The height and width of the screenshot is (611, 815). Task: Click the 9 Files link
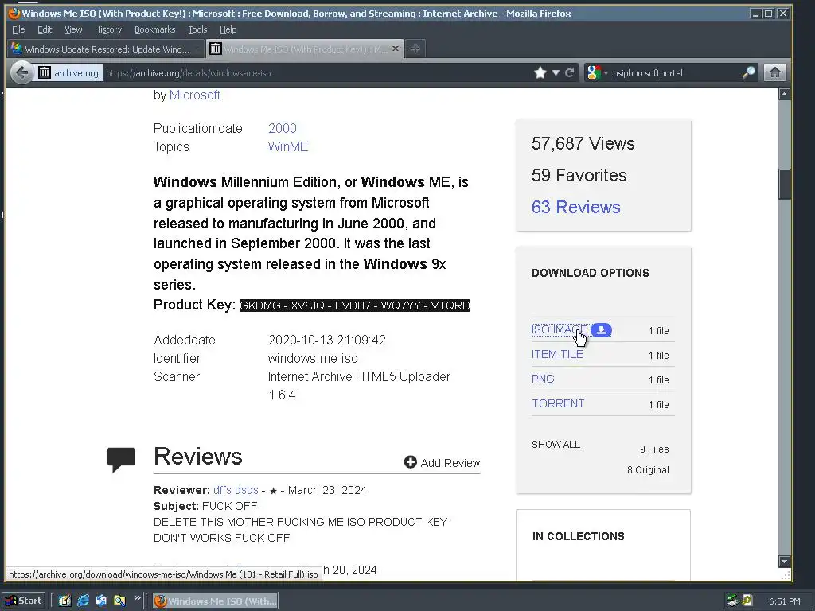[x=654, y=449]
